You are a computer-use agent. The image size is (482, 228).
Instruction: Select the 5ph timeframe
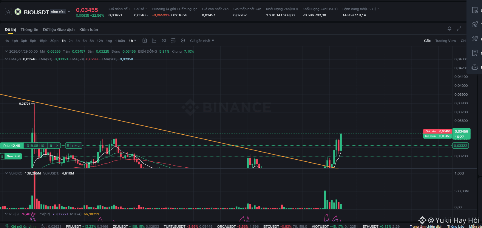[33, 41]
